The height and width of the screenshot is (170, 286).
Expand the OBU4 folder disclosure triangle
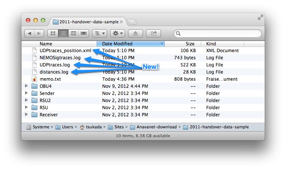pos(27,86)
